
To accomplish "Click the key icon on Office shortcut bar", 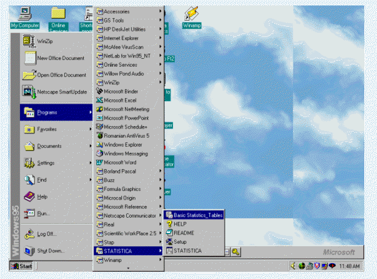I will click(236, 252).
